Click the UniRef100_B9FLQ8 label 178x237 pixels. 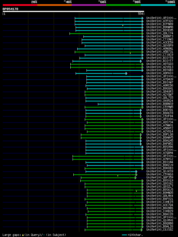[x=160, y=134]
